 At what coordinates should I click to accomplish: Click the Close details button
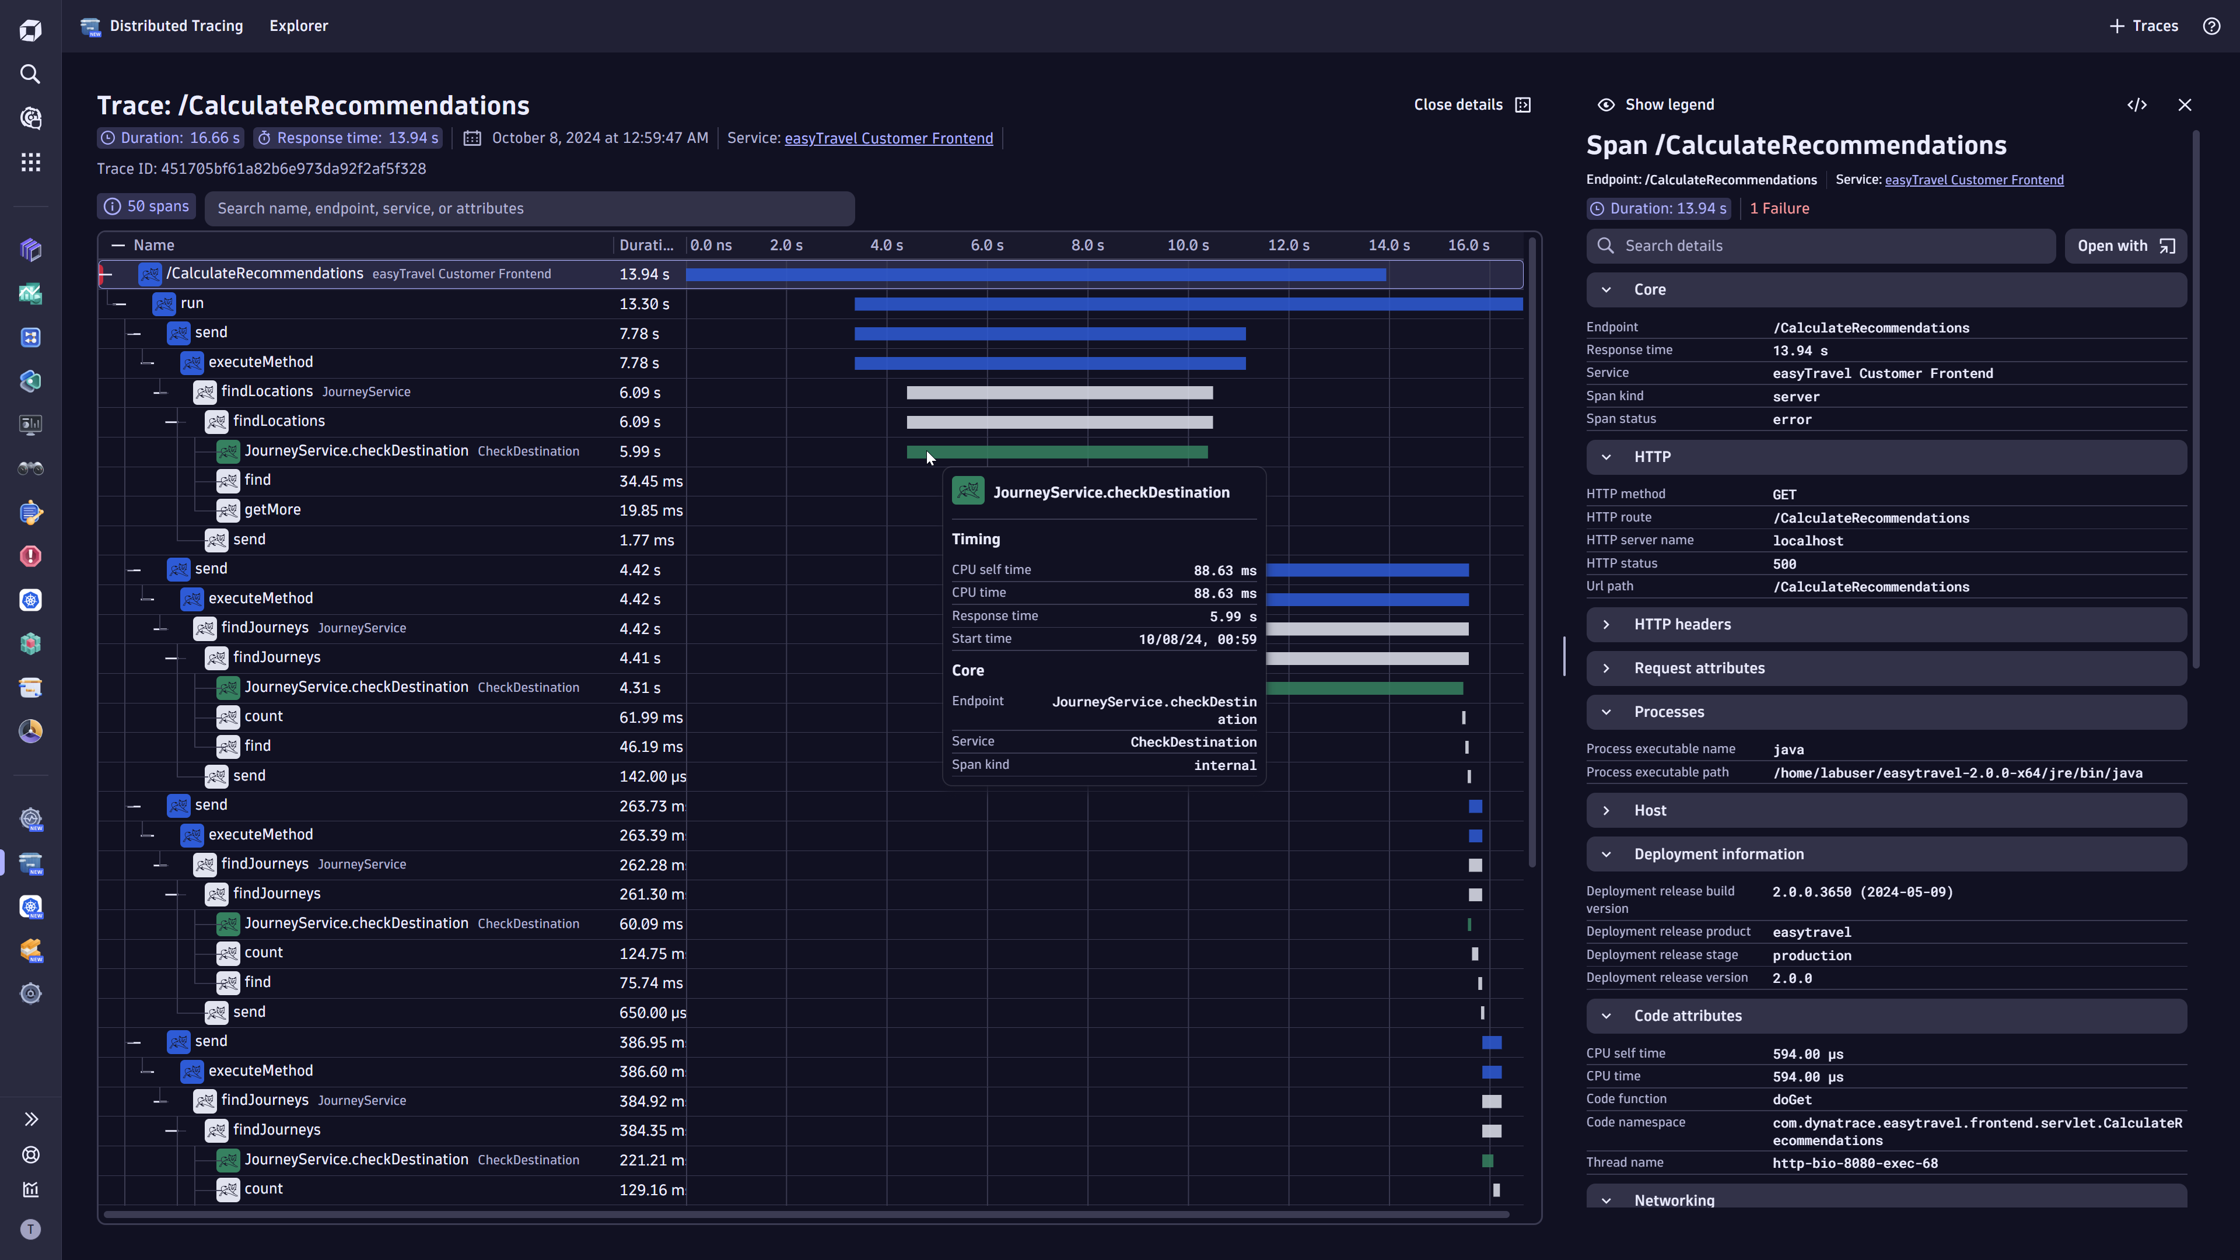pyautogui.click(x=1458, y=104)
